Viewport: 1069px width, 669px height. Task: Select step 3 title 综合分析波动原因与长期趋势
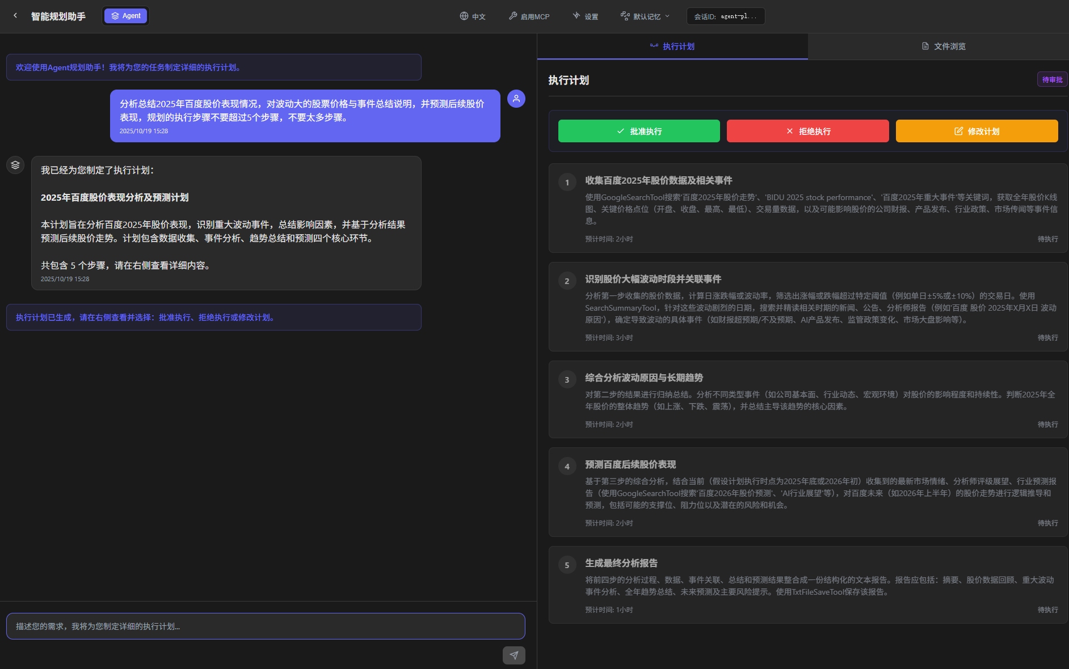(x=644, y=378)
